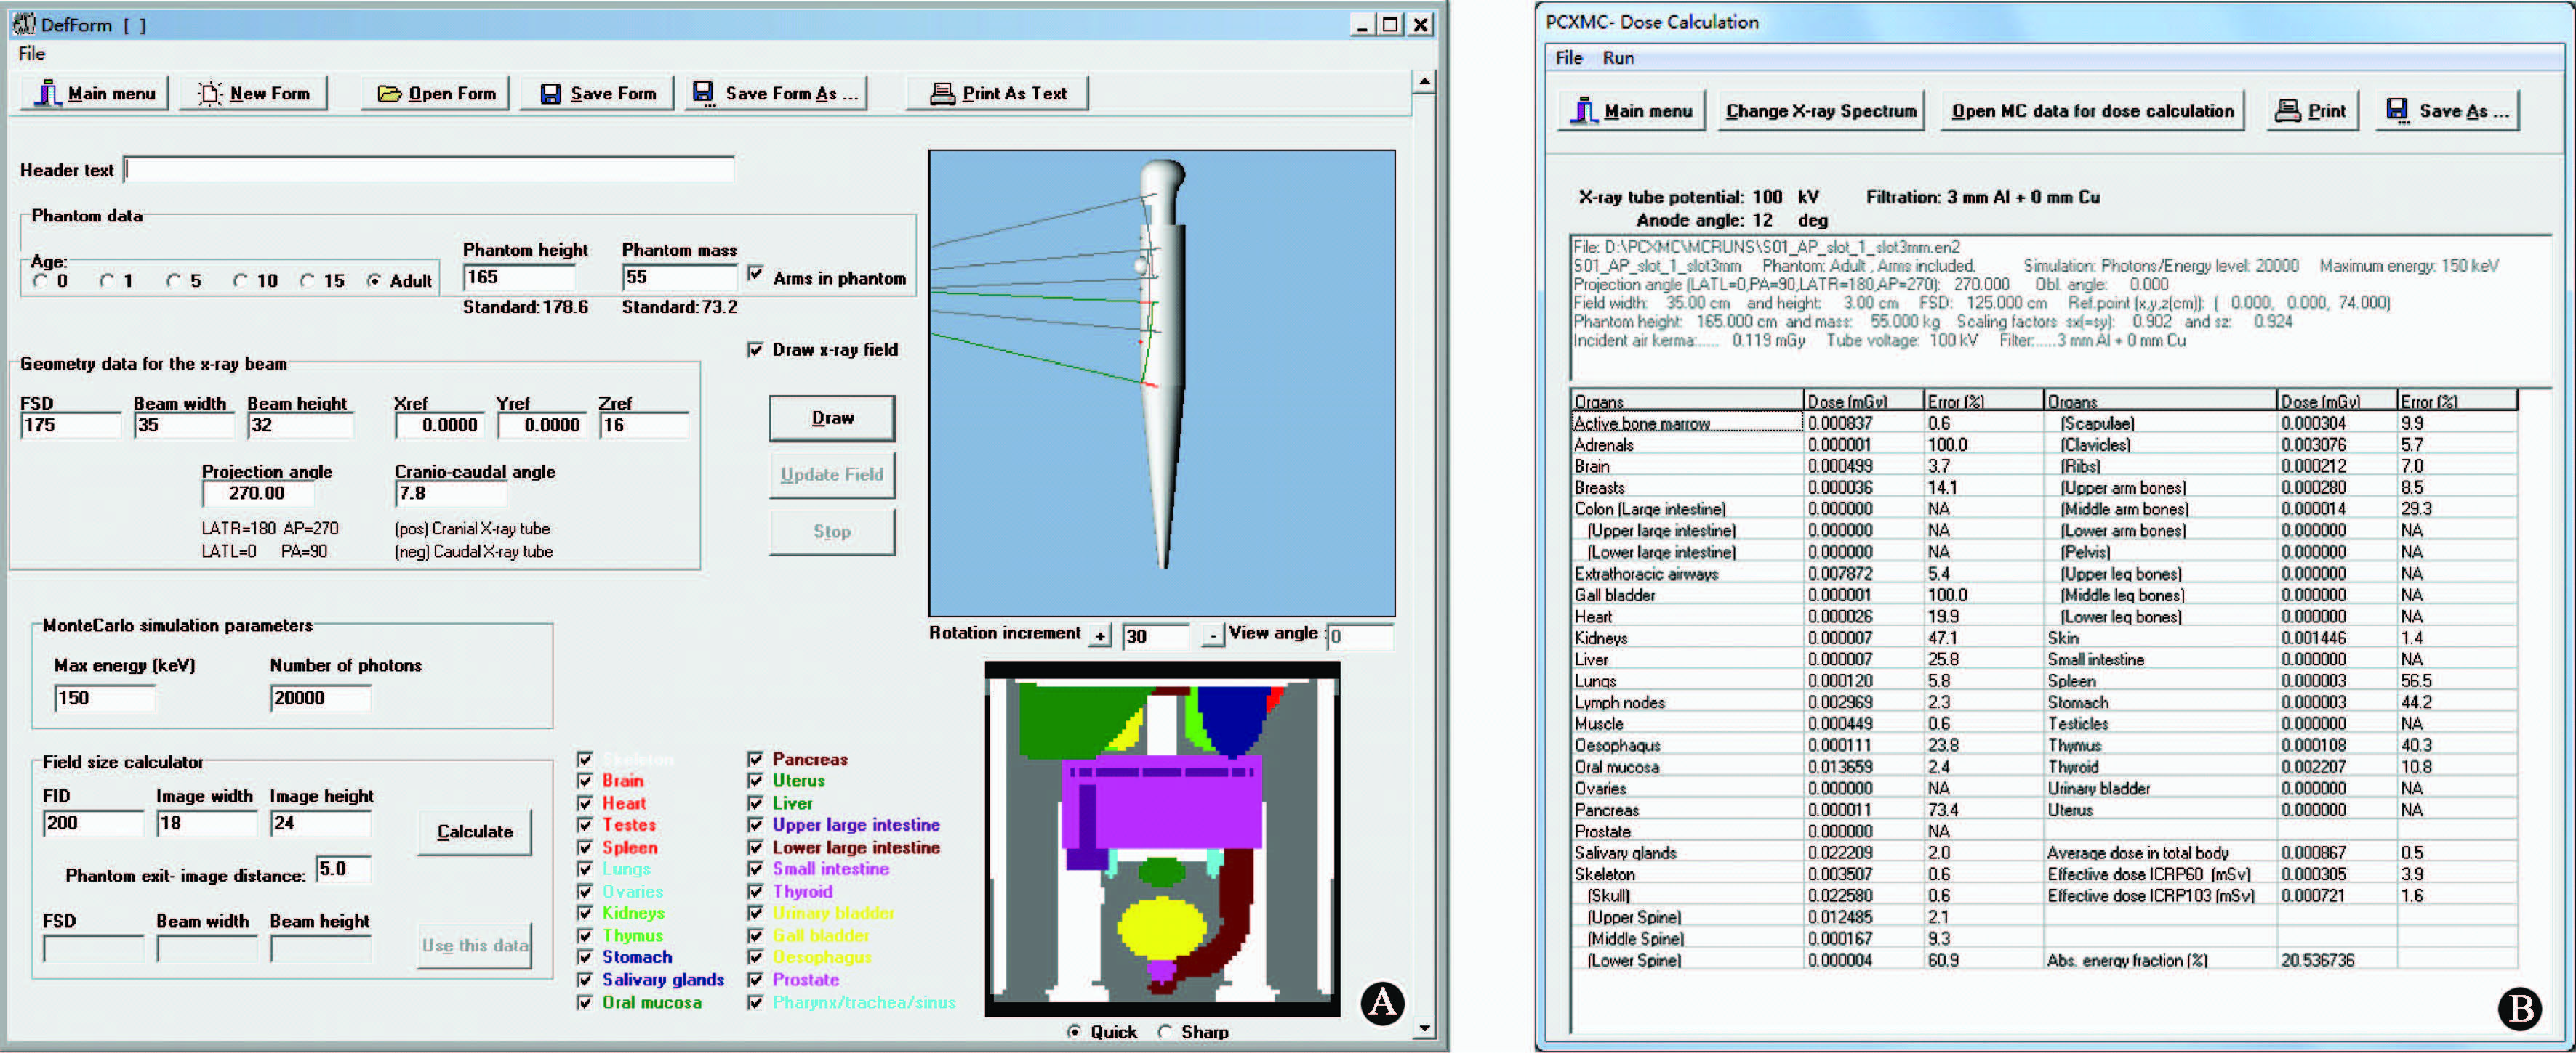Click up arrow of DefForm scrollbar

(1425, 82)
